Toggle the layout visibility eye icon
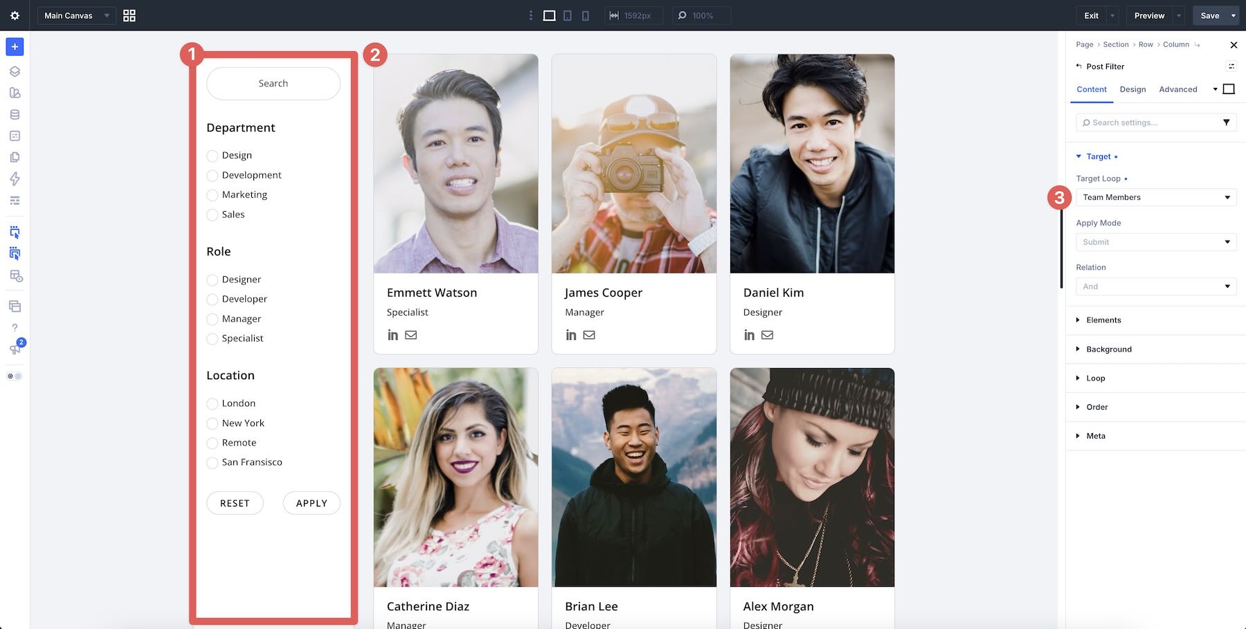The width and height of the screenshot is (1246, 629). (x=16, y=276)
